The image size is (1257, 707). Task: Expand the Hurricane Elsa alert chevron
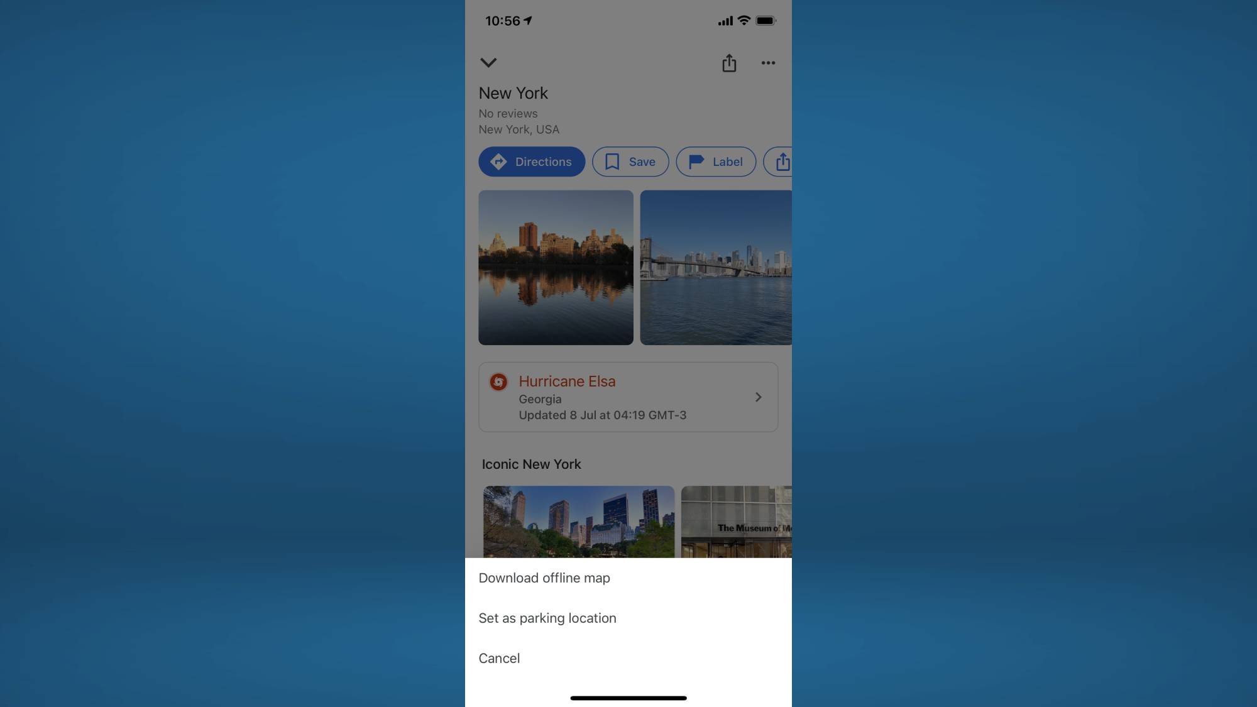(x=759, y=397)
